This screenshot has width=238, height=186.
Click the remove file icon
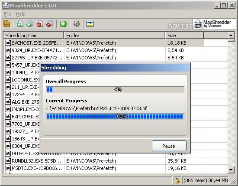click(x=40, y=24)
